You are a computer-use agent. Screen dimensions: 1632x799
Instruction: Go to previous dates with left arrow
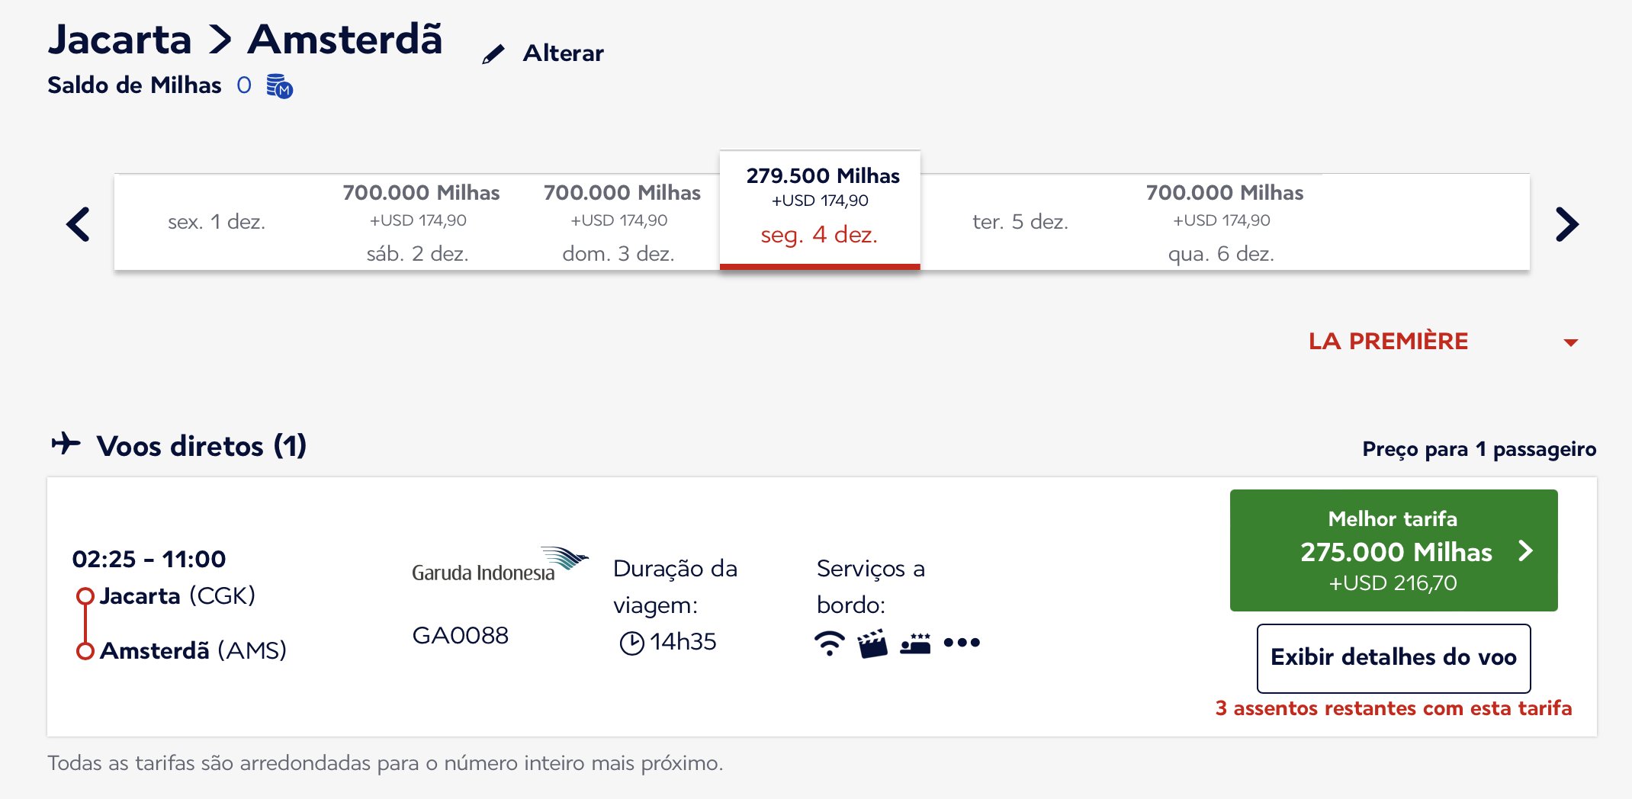pos(79,224)
